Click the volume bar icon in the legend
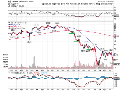The height and width of the screenshot is (91, 120). [9, 28]
